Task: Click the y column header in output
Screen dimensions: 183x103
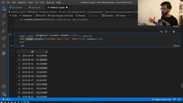Action: coord(46,51)
